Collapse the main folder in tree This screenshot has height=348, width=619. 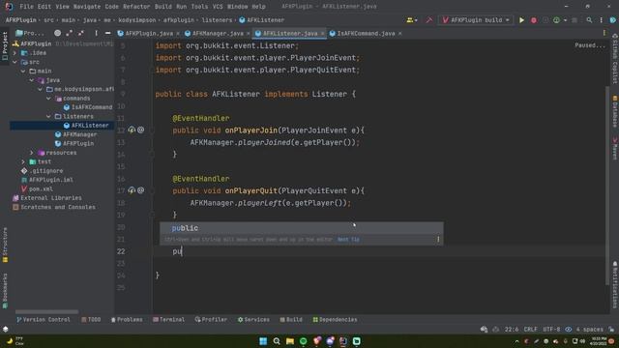tap(23, 71)
